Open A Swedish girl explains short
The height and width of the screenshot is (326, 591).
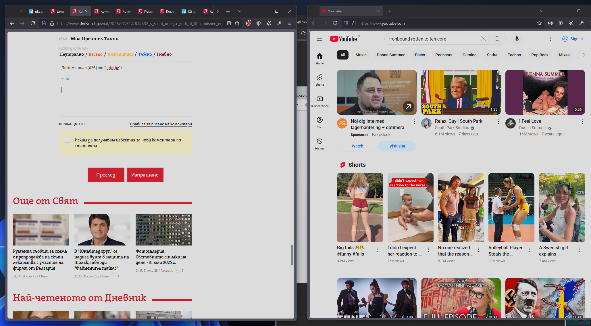pyautogui.click(x=562, y=208)
